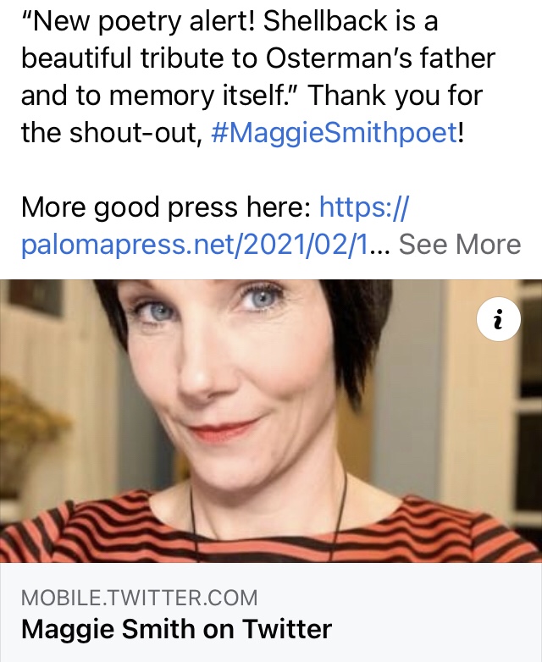
Task: Click the exclamation mark after the hashtag
Action: [x=461, y=132]
